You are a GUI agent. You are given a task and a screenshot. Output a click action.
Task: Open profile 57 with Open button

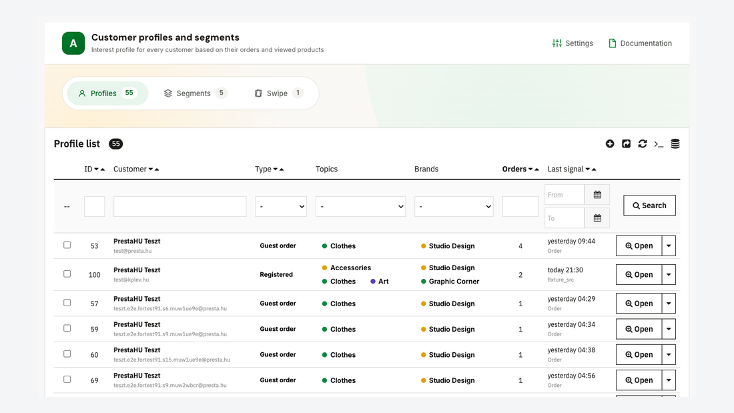(639, 304)
